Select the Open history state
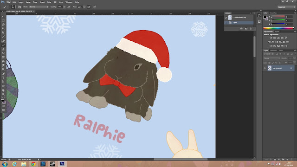Image resolution: width=297 pixels, height=167 pixels. [239, 23]
